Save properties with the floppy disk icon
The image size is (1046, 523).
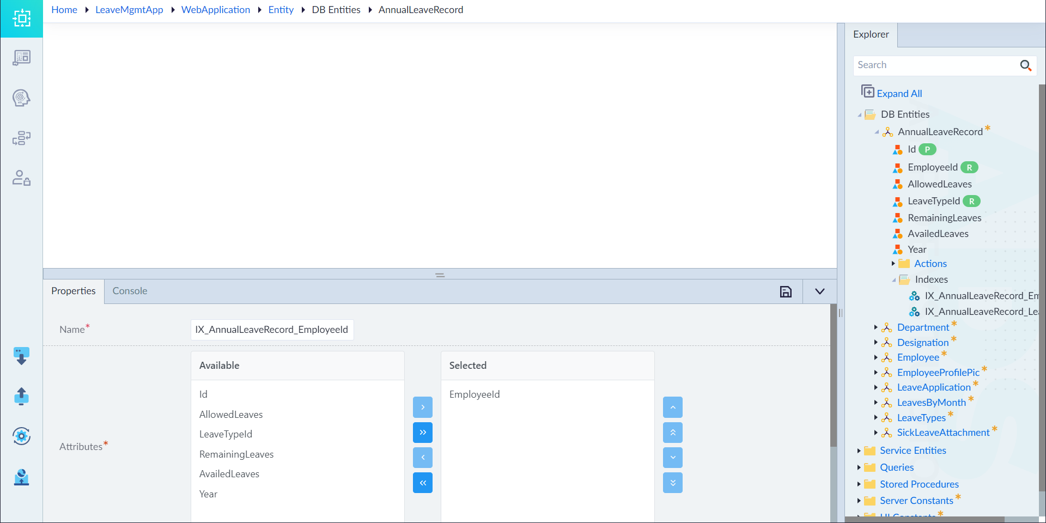pyautogui.click(x=786, y=292)
